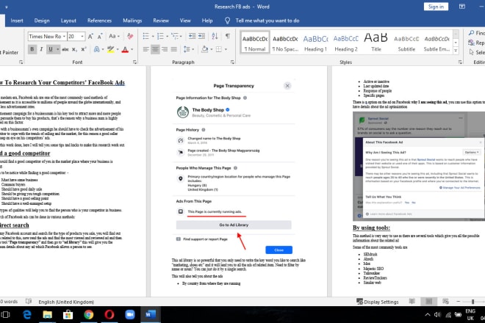Toggle Italic formatting
The image size is (485, 323).
point(41,49)
